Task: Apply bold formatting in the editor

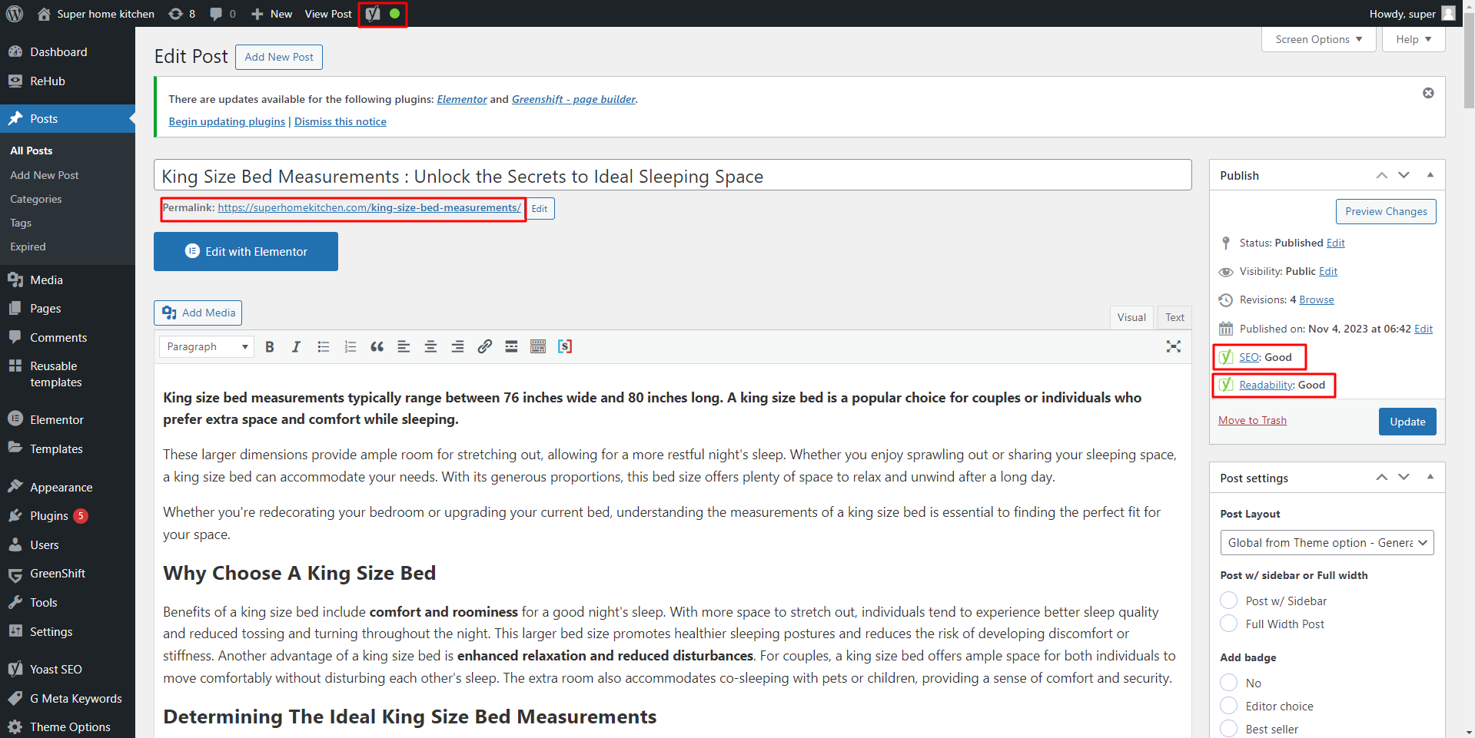Action: click(269, 346)
